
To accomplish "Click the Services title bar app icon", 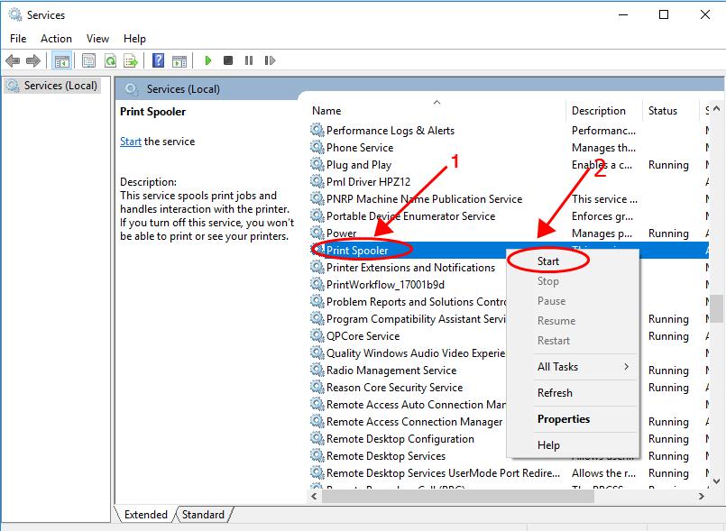I will pyautogui.click(x=15, y=14).
